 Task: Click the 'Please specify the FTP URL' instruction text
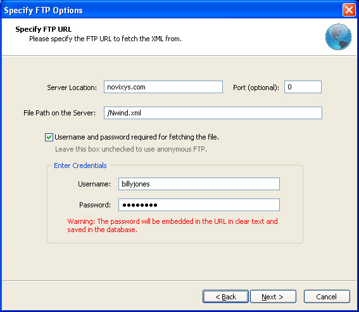pos(105,39)
